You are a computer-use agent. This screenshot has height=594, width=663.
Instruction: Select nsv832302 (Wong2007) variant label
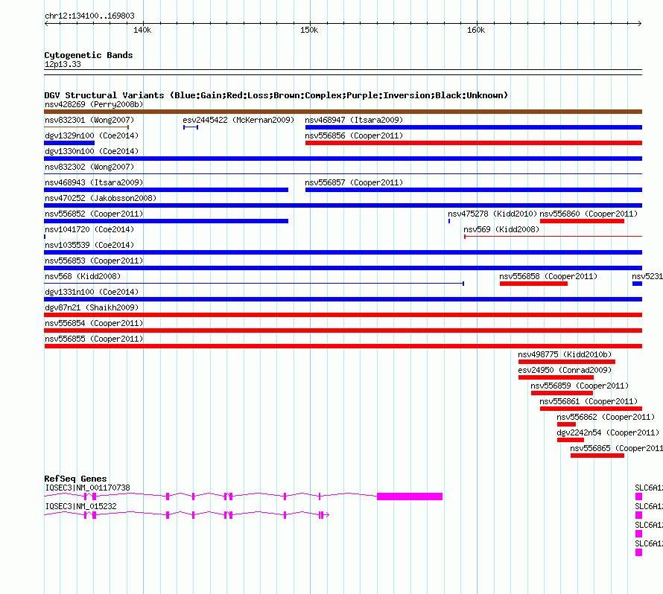point(89,167)
